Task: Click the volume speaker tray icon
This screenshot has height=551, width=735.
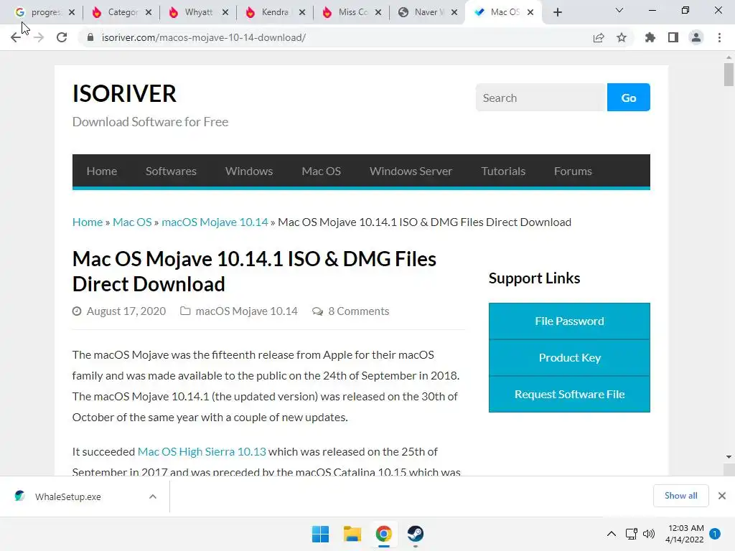Action: [x=649, y=534]
